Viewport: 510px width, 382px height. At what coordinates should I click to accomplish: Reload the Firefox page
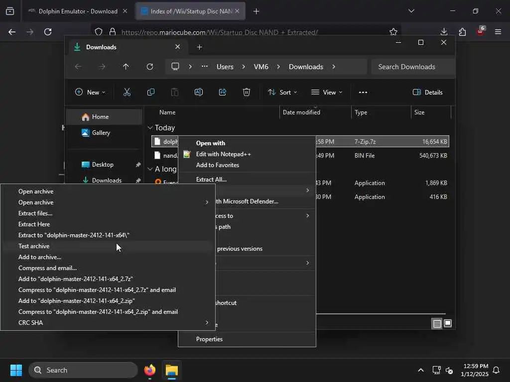[x=48, y=32]
